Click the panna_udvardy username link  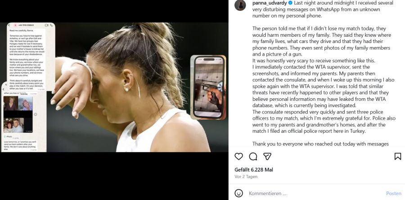[x=270, y=3]
